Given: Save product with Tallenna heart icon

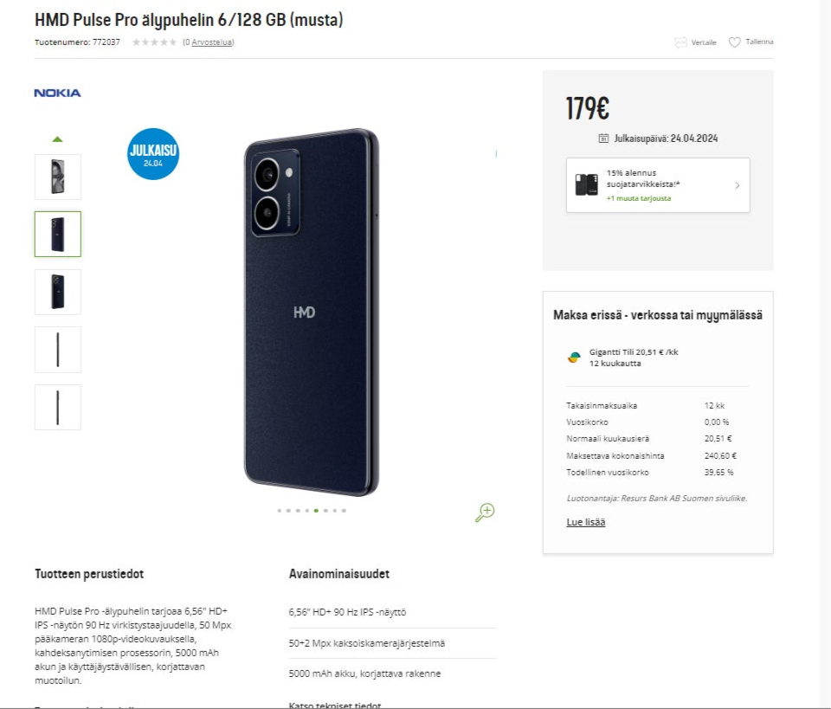Looking at the screenshot, I should (734, 42).
